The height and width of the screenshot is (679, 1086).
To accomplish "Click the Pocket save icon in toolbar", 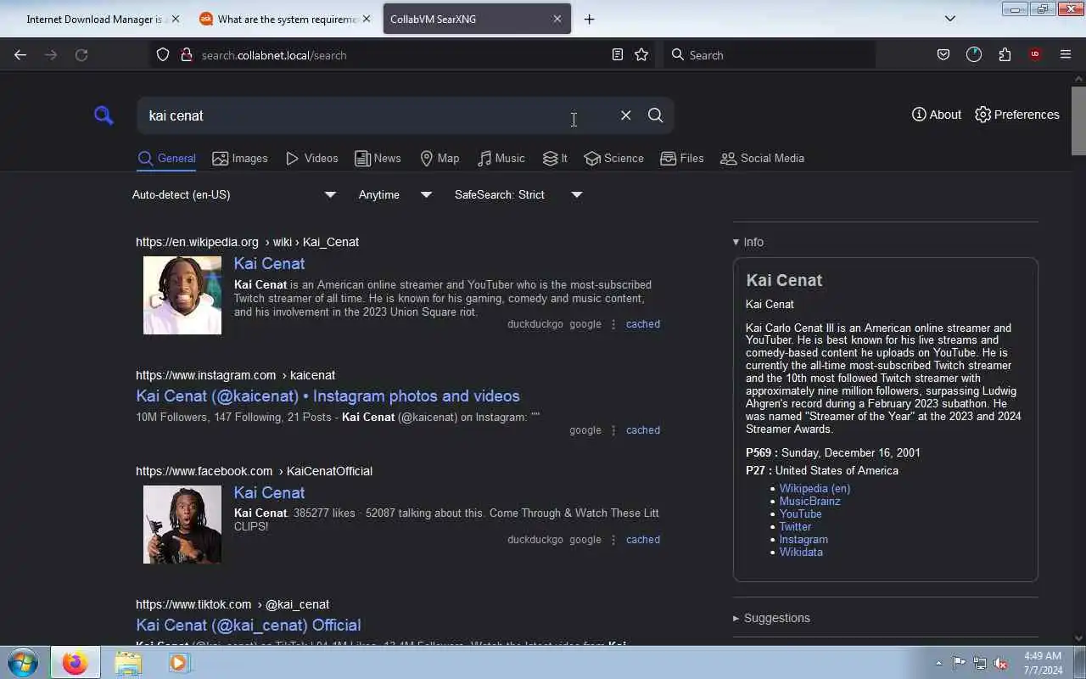I will 943,55.
